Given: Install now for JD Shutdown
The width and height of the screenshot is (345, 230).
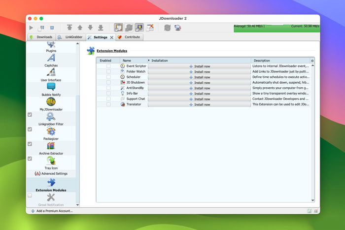Looking at the screenshot, I should [x=199, y=83].
